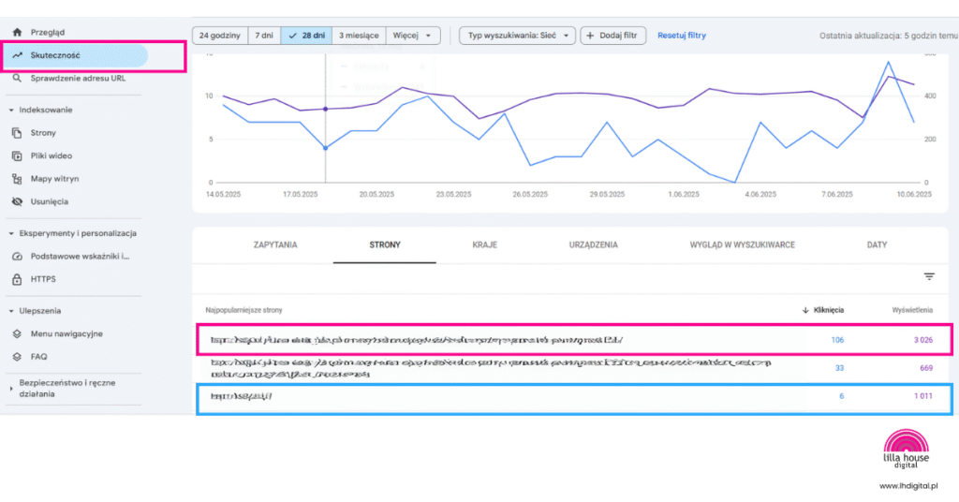The height and width of the screenshot is (502, 959).
Task: Open Więcej date range dropdown
Action: 413,36
